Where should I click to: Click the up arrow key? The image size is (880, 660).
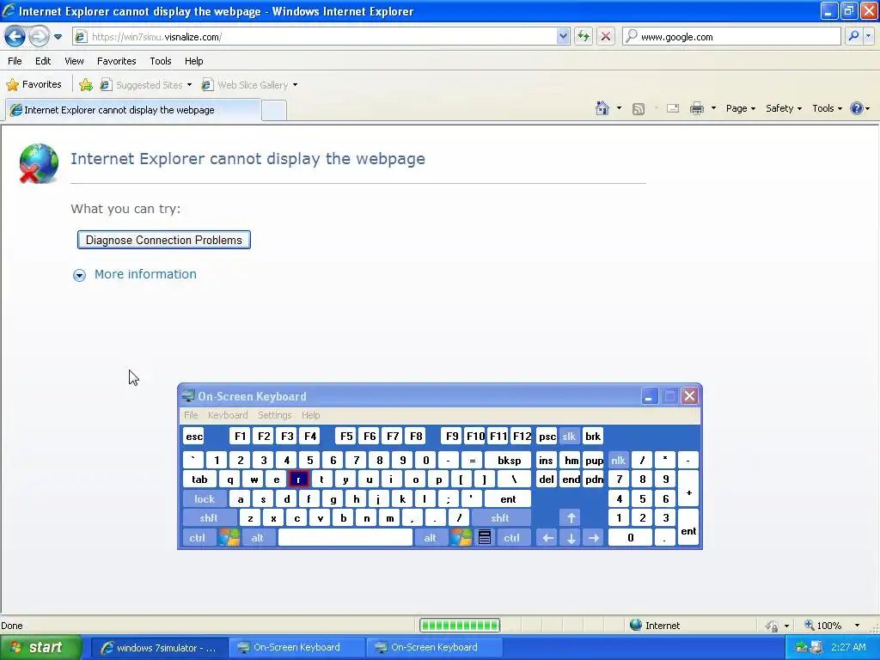(x=571, y=518)
